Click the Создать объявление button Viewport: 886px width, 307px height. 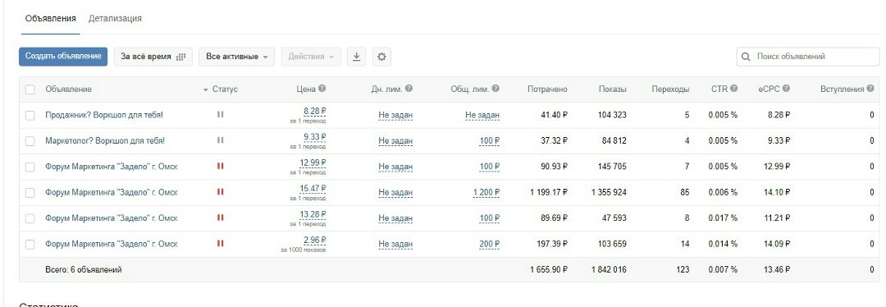pos(63,57)
